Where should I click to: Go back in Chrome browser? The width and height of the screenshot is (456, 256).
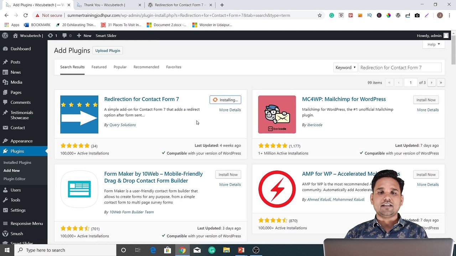click(6, 15)
